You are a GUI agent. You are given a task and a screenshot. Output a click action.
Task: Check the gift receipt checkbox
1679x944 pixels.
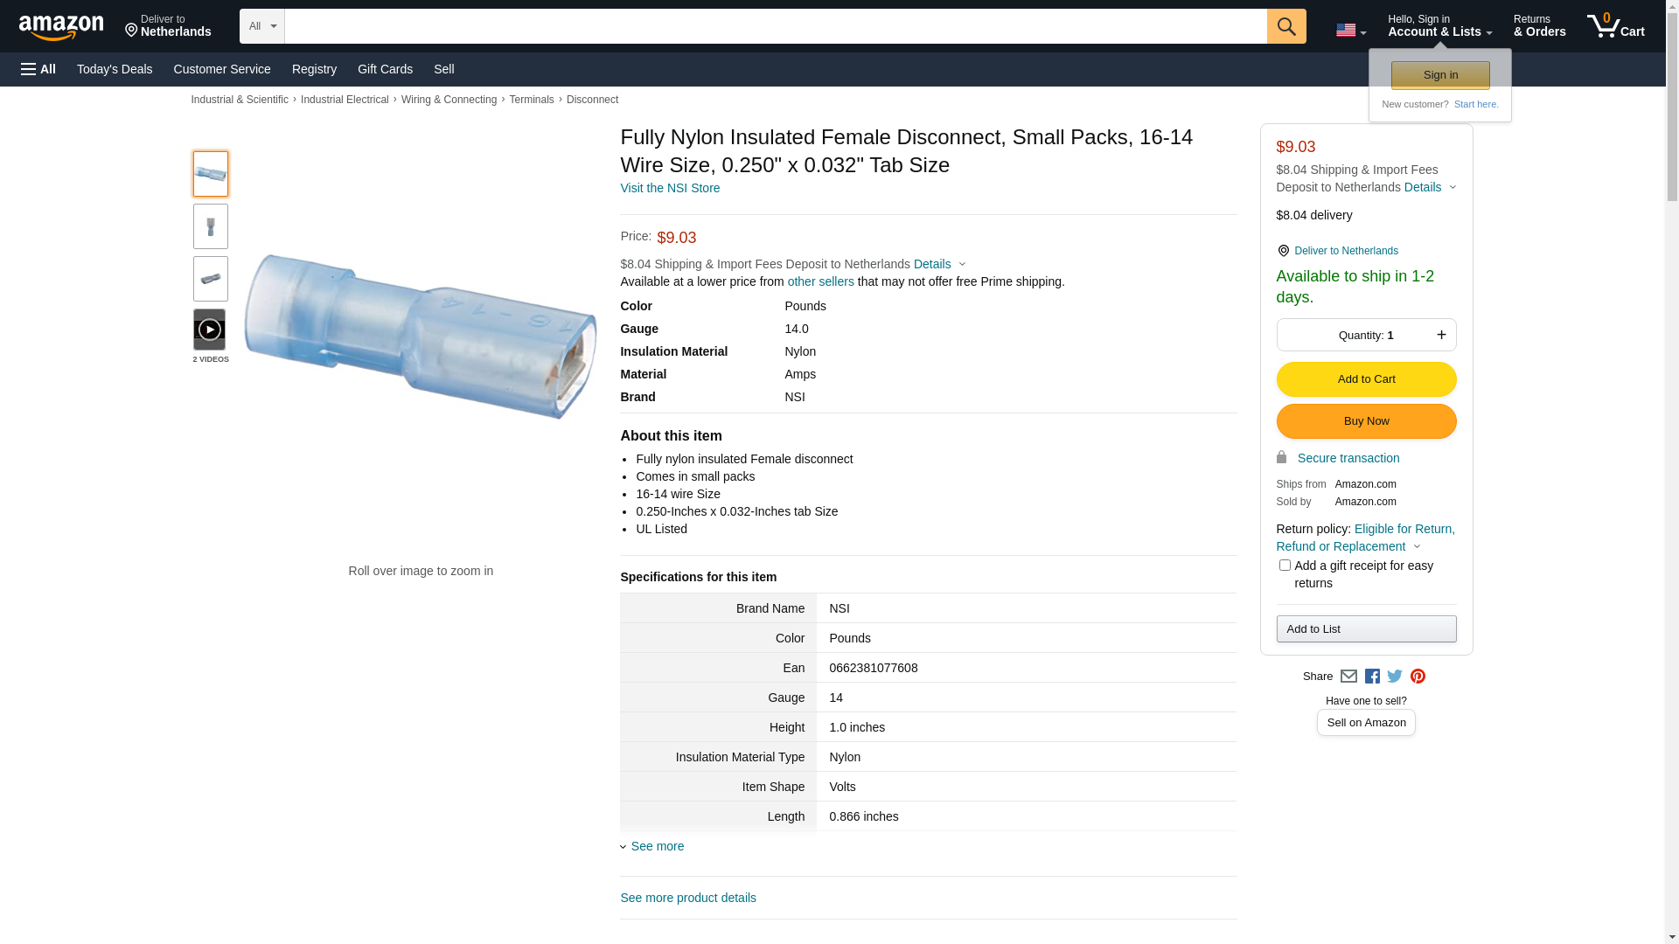1285,566
